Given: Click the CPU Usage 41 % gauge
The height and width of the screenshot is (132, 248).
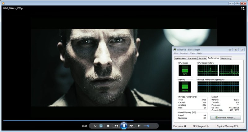Looking at the screenshot, I should pyautogui.click(x=185, y=70).
